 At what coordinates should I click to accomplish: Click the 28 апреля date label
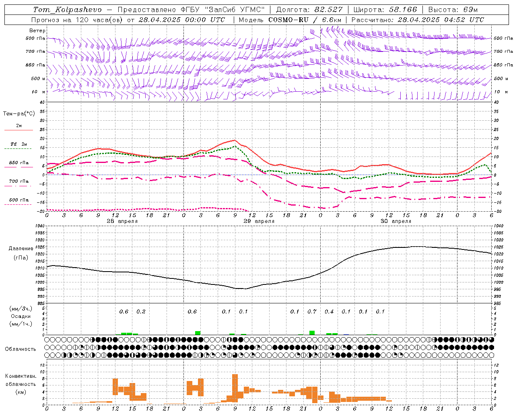pyautogui.click(x=122, y=221)
